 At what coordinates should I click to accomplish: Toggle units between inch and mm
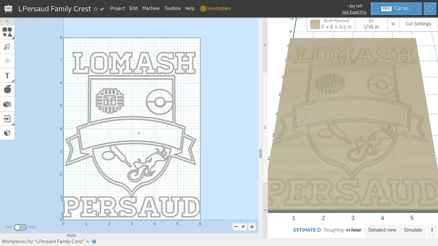(20, 227)
